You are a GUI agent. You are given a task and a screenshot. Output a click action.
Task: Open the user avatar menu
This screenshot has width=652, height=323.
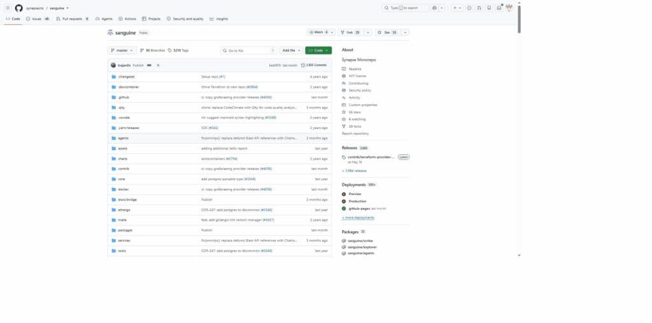pyautogui.click(x=509, y=8)
